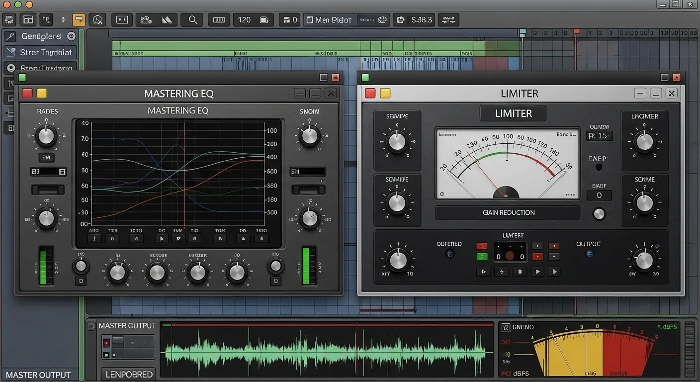Click the GNENO meter icon in bottom right panel
The width and height of the screenshot is (700, 382).
coord(506,327)
